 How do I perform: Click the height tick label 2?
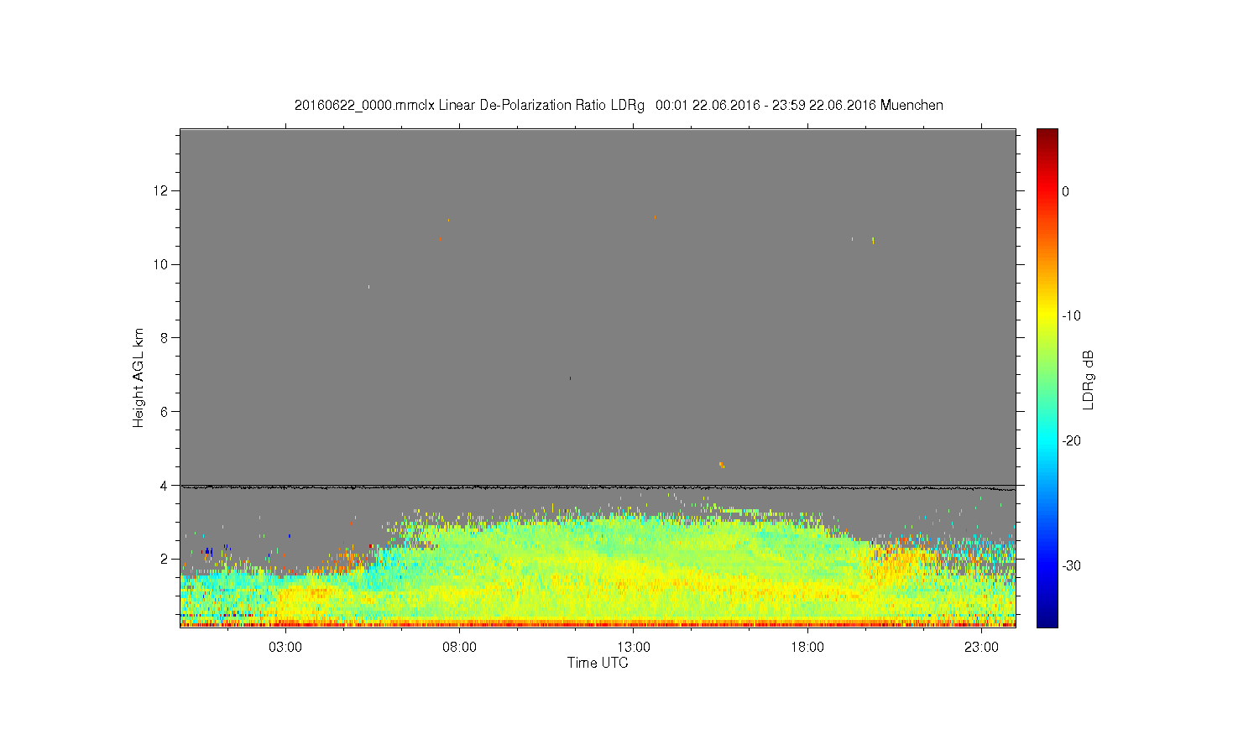click(x=165, y=560)
